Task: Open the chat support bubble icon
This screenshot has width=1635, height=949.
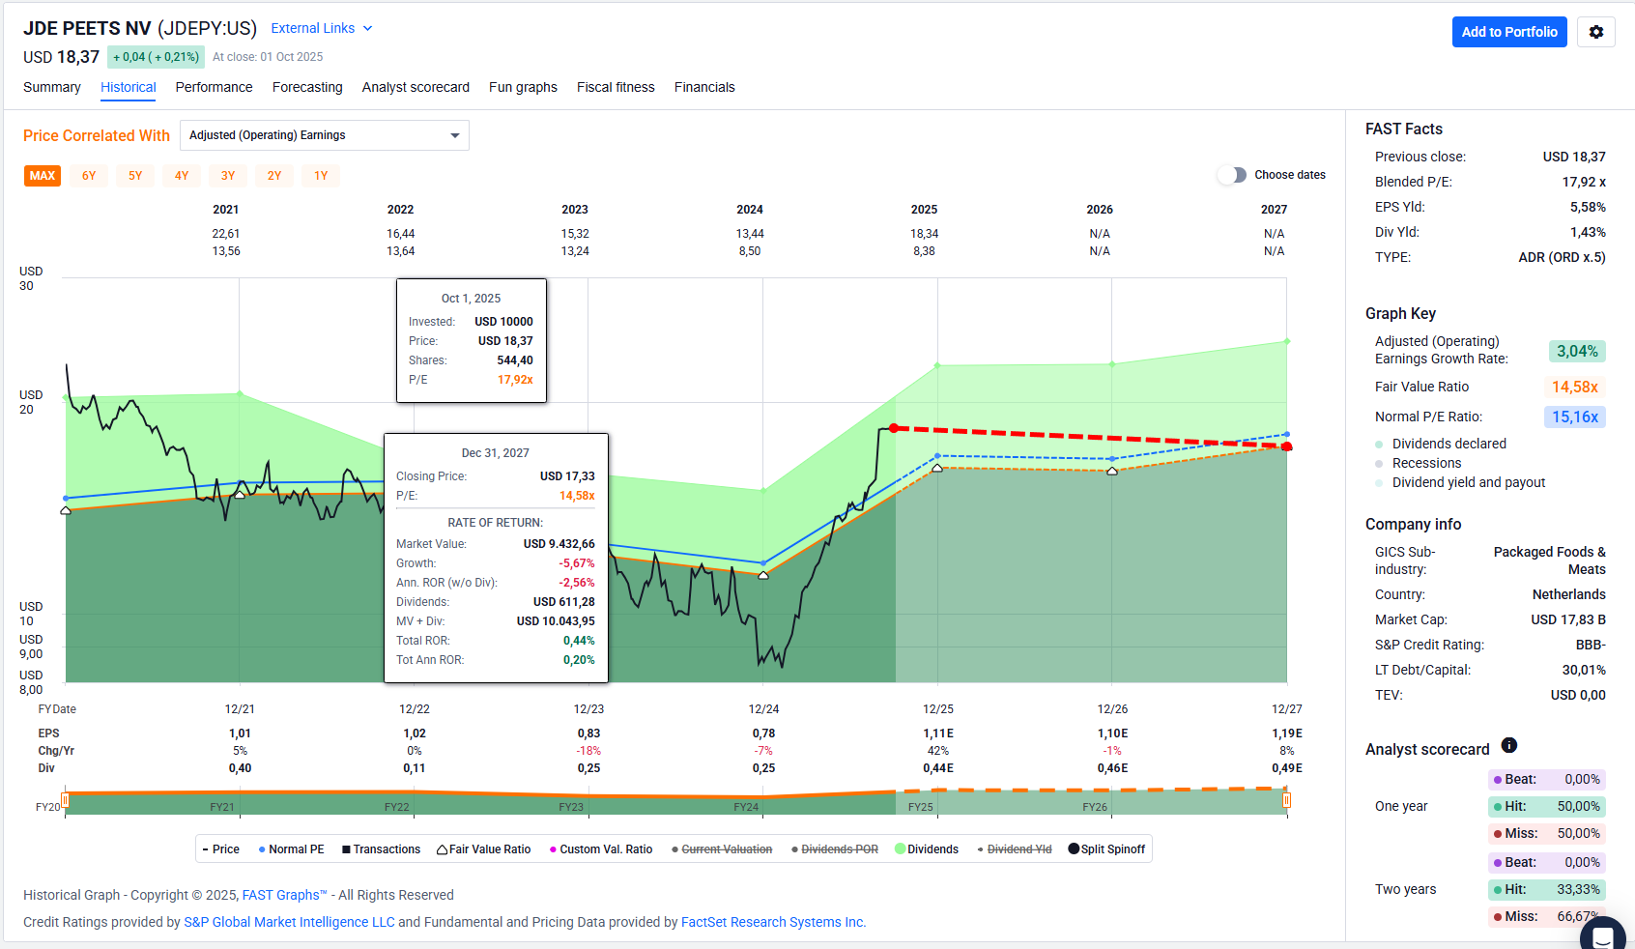Action: pyautogui.click(x=1602, y=935)
